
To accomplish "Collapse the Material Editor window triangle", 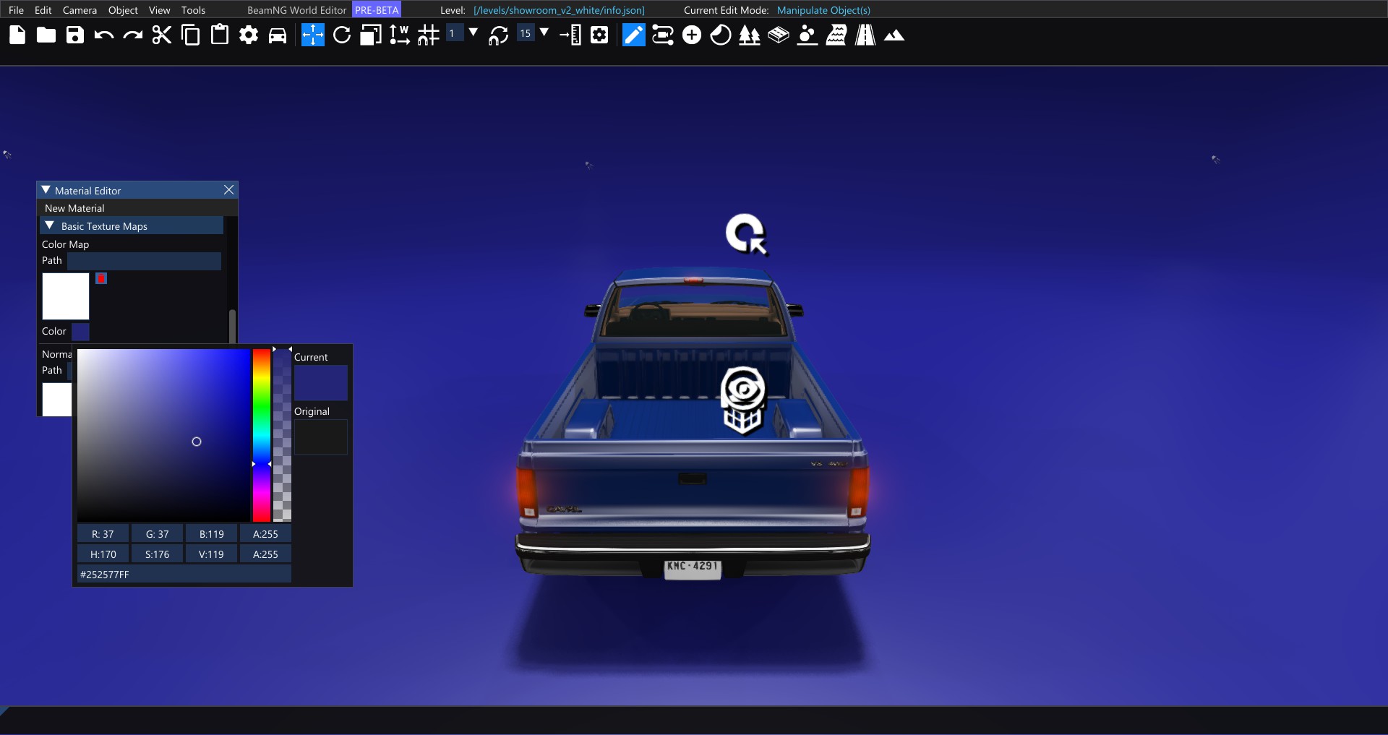I will tap(46, 190).
